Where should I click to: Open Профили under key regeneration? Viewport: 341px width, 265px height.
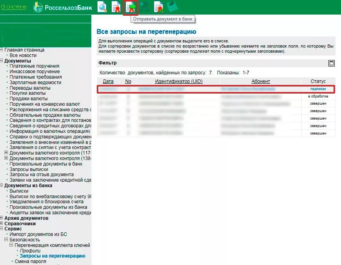tap(30, 251)
